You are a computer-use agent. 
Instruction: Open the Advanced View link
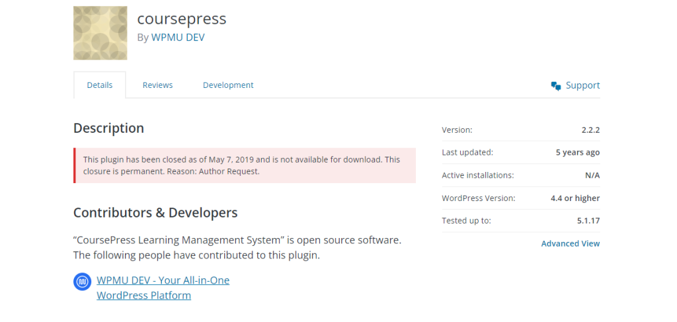click(571, 243)
